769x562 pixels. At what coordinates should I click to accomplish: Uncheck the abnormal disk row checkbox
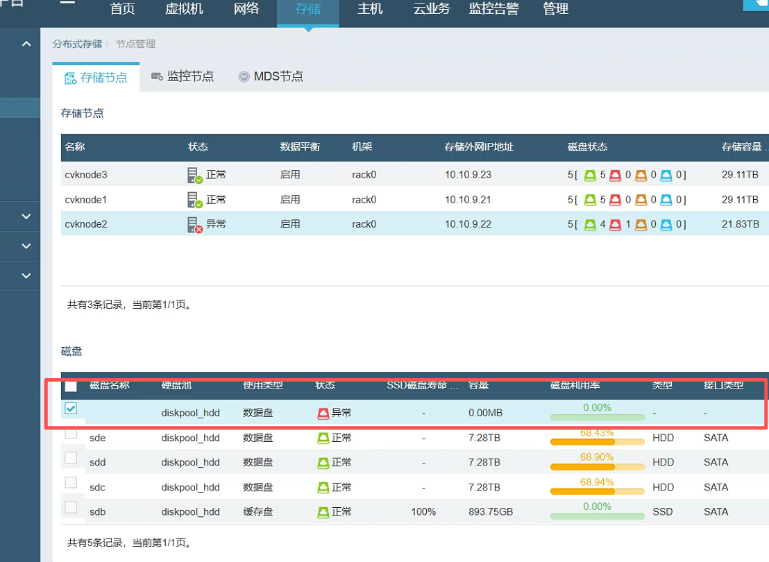click(71, 409)
